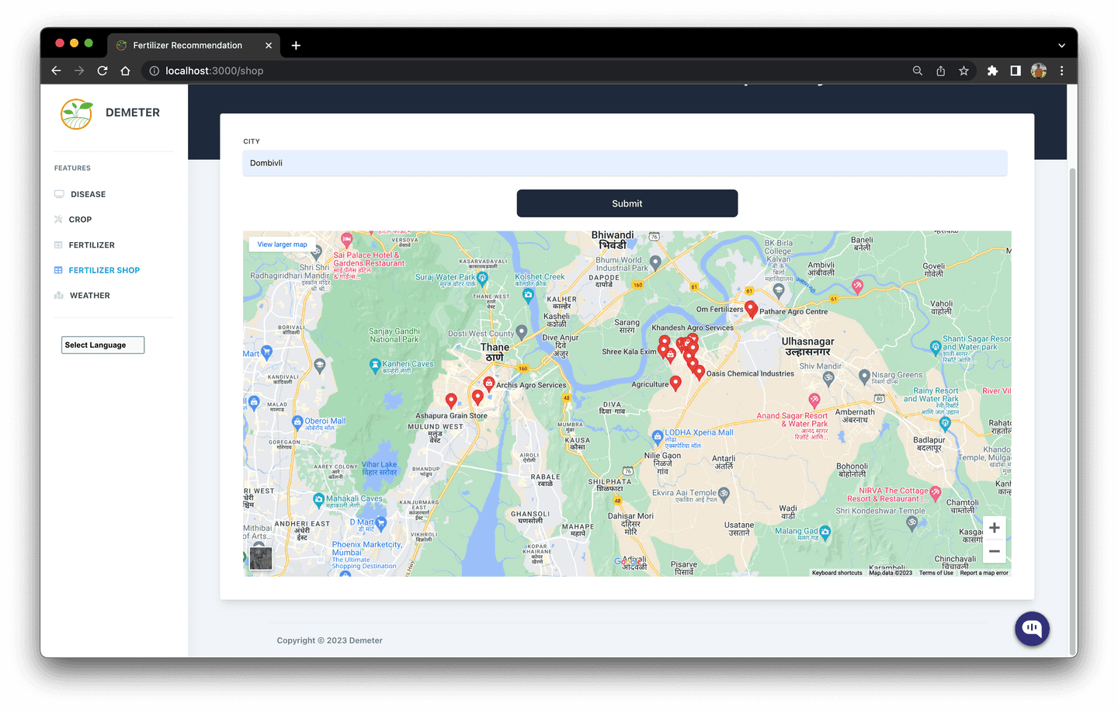Click the Disease monitor icon
The image size is (1118, 711).
pyautogui.click(x=59, y=194)
